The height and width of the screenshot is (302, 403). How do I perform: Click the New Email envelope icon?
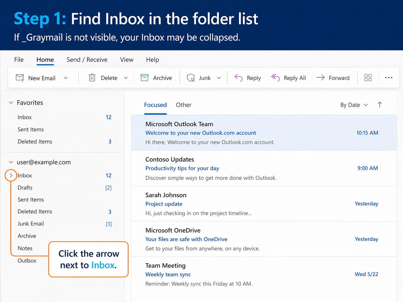(20, 78)
